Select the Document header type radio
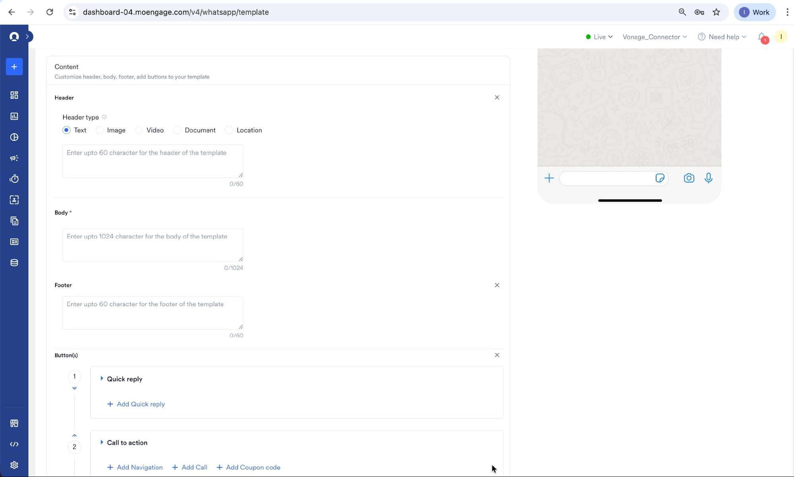Viewport: 794px width, 477px height. pyautogui.click(x=177, y=130)
